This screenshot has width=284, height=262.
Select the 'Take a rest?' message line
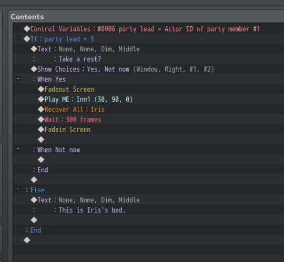pos(148,59)
